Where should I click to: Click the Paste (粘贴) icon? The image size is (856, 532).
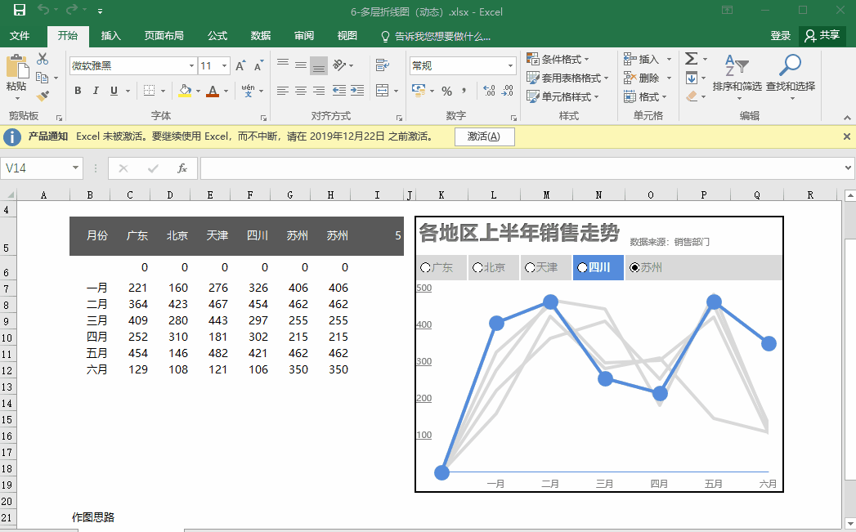click(x=16, y=69)
